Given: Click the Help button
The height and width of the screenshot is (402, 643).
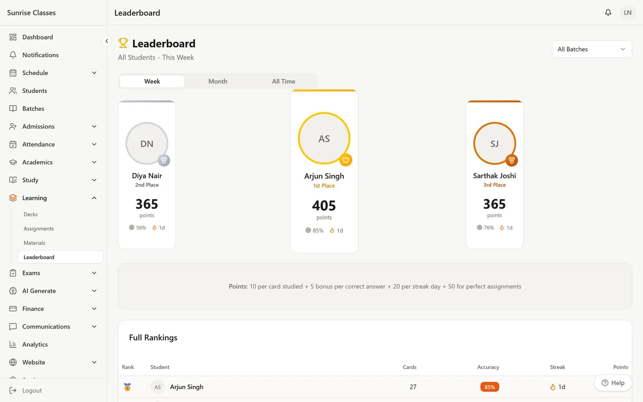Looking at the screenshot, I should [613, 383].
